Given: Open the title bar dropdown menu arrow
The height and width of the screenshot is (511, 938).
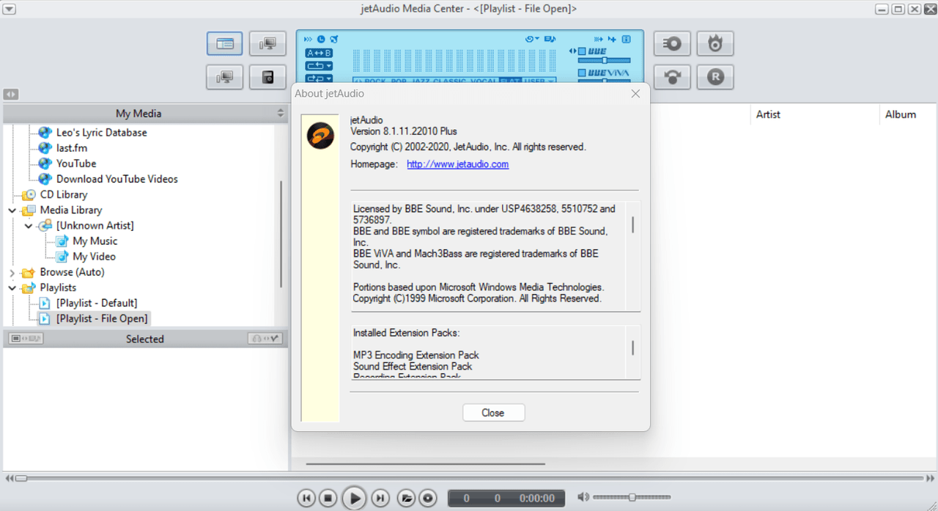Looking at the screenshot, I should click(x=9, y=9).
